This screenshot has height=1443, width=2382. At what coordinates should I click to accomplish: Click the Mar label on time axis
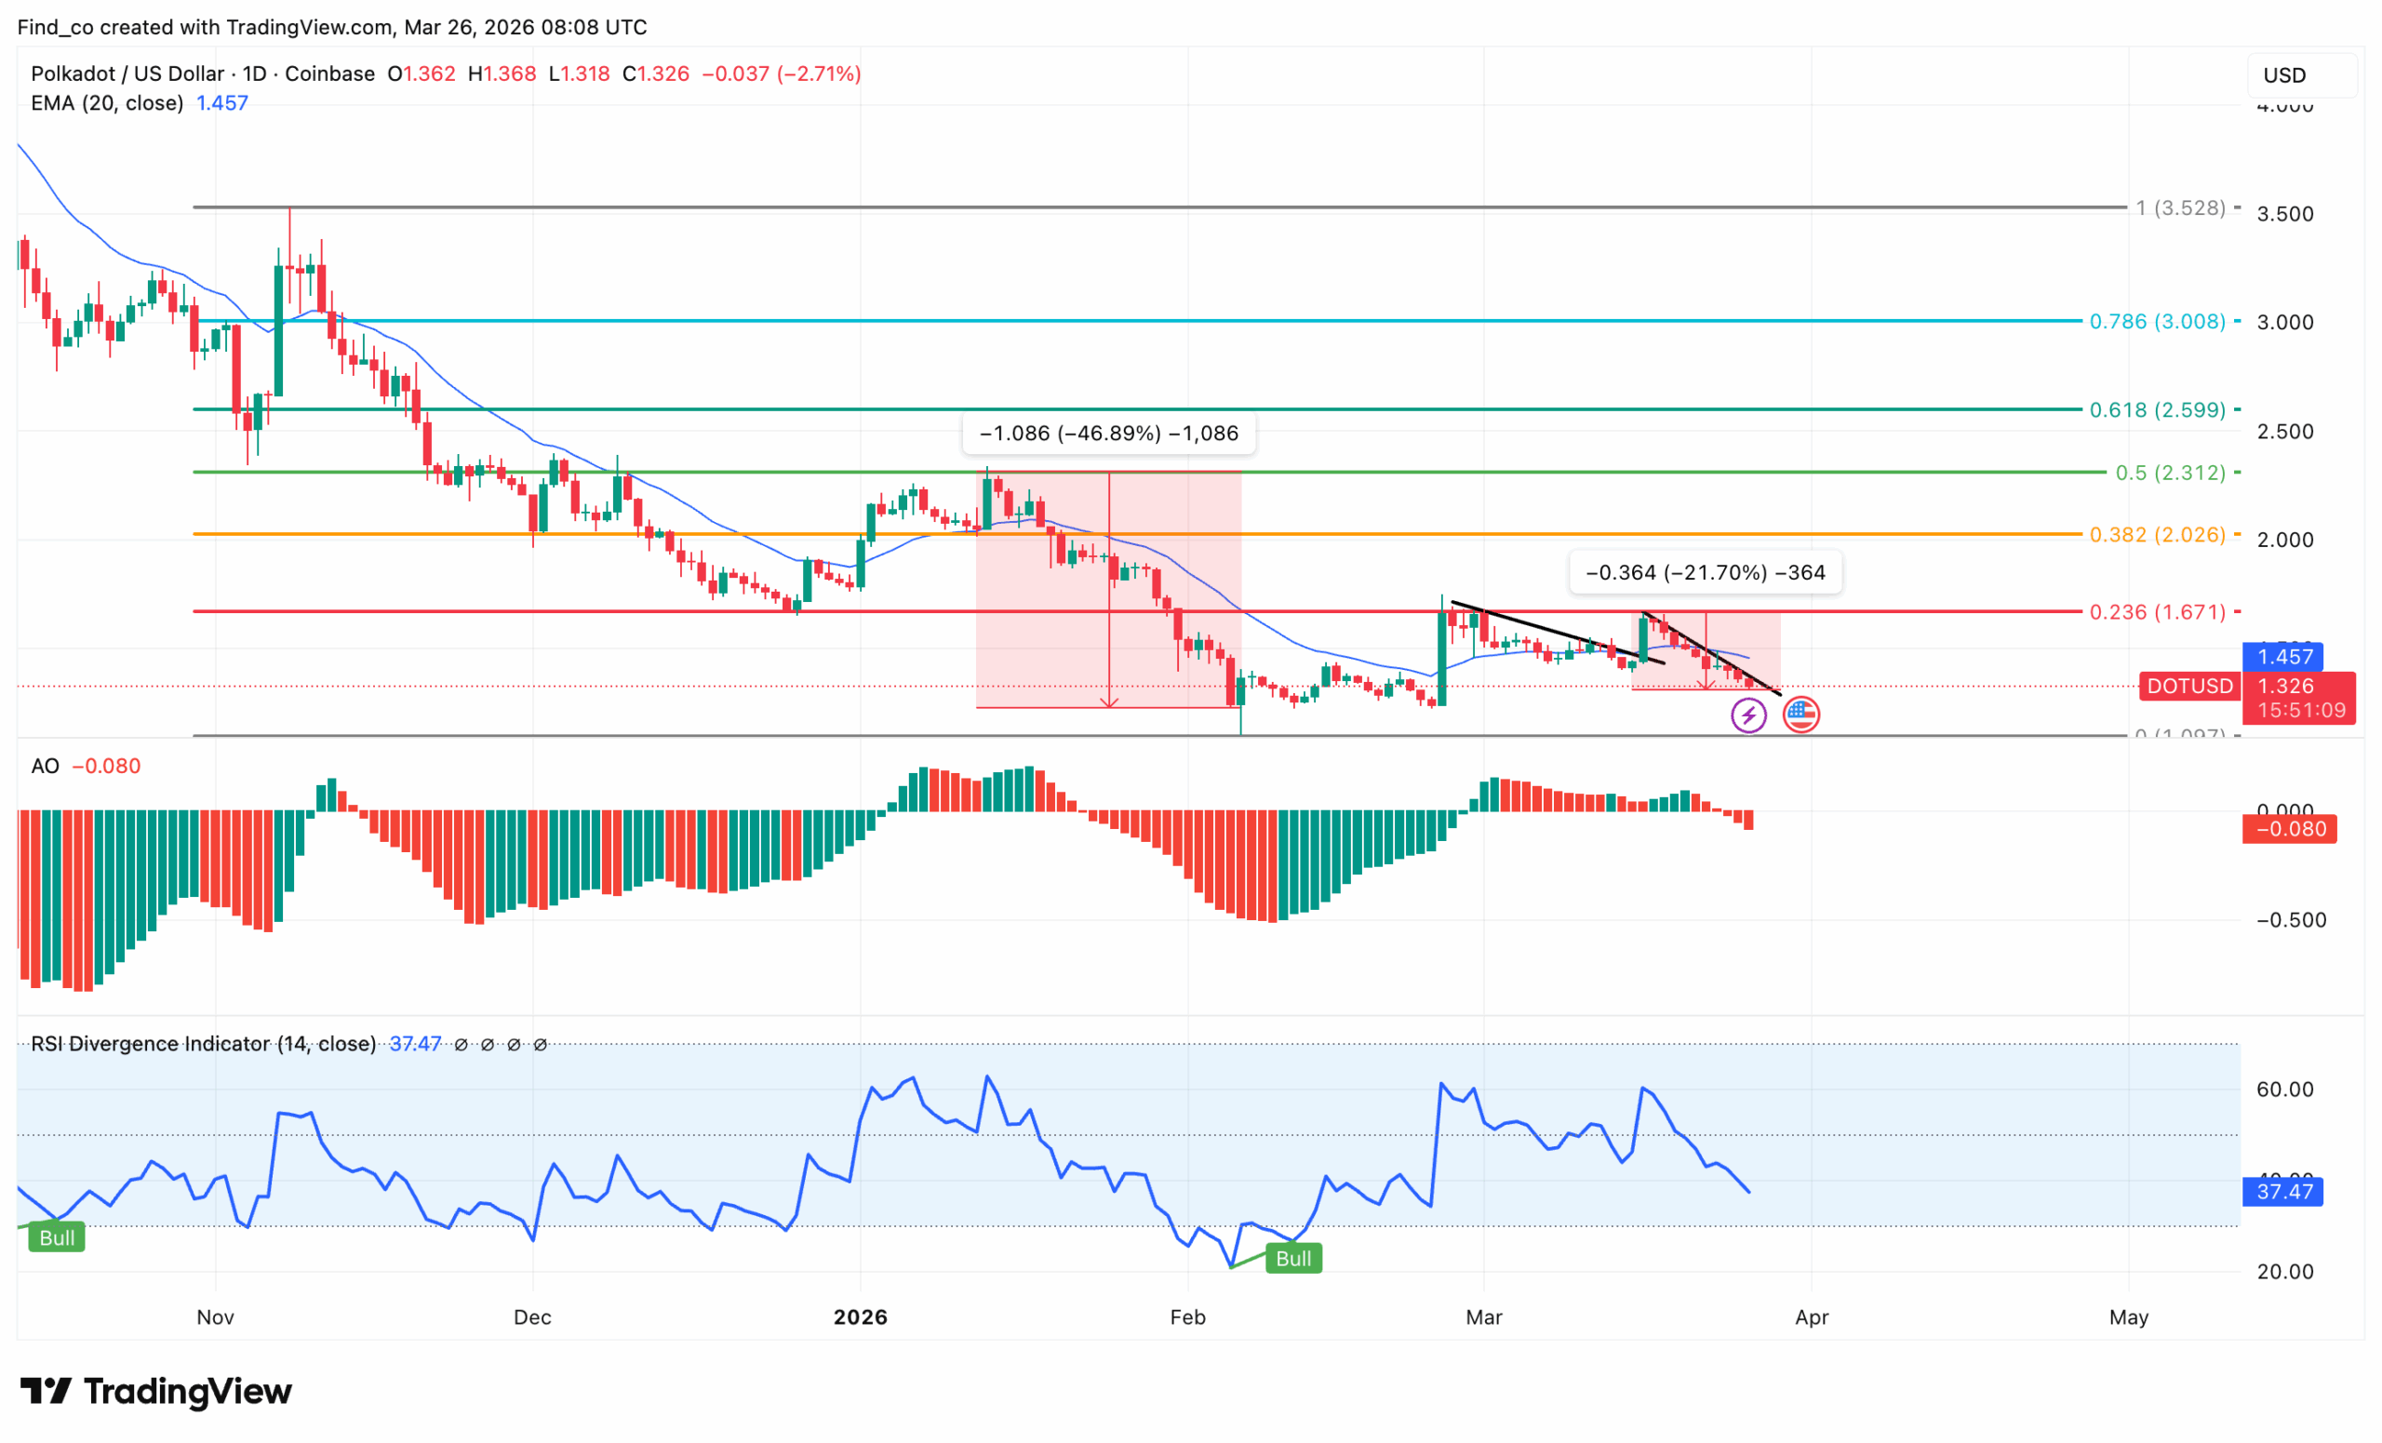[x=1484, y=1317]
